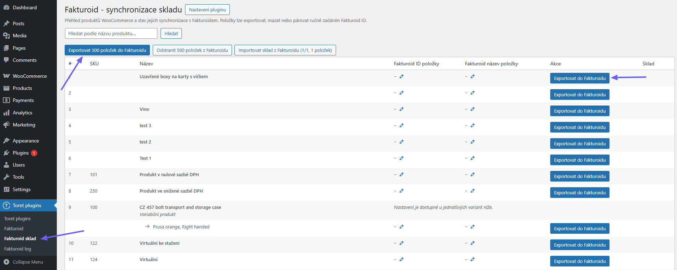Click the Plugins plug icon
The image size is (677, 270).
(6, 153)
